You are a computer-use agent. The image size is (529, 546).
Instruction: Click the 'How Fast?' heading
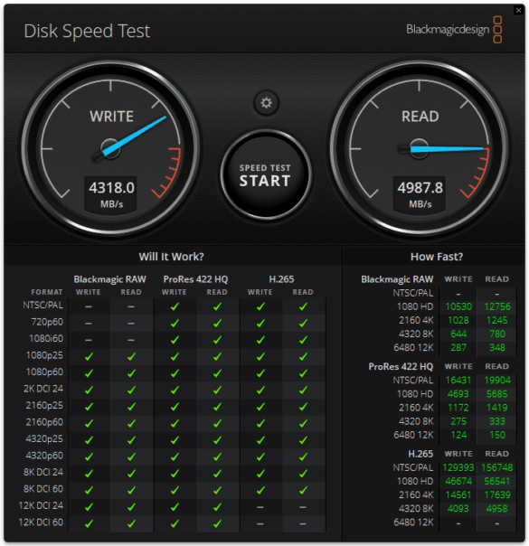click(x=437, y=257)
